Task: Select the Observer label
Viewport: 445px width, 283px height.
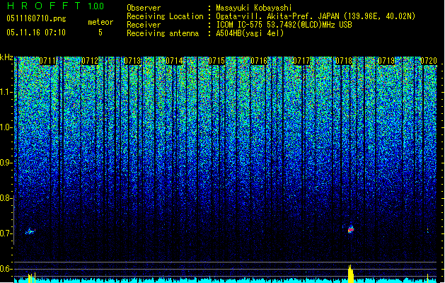Action: pyautogui.click(x=144, y=8)
